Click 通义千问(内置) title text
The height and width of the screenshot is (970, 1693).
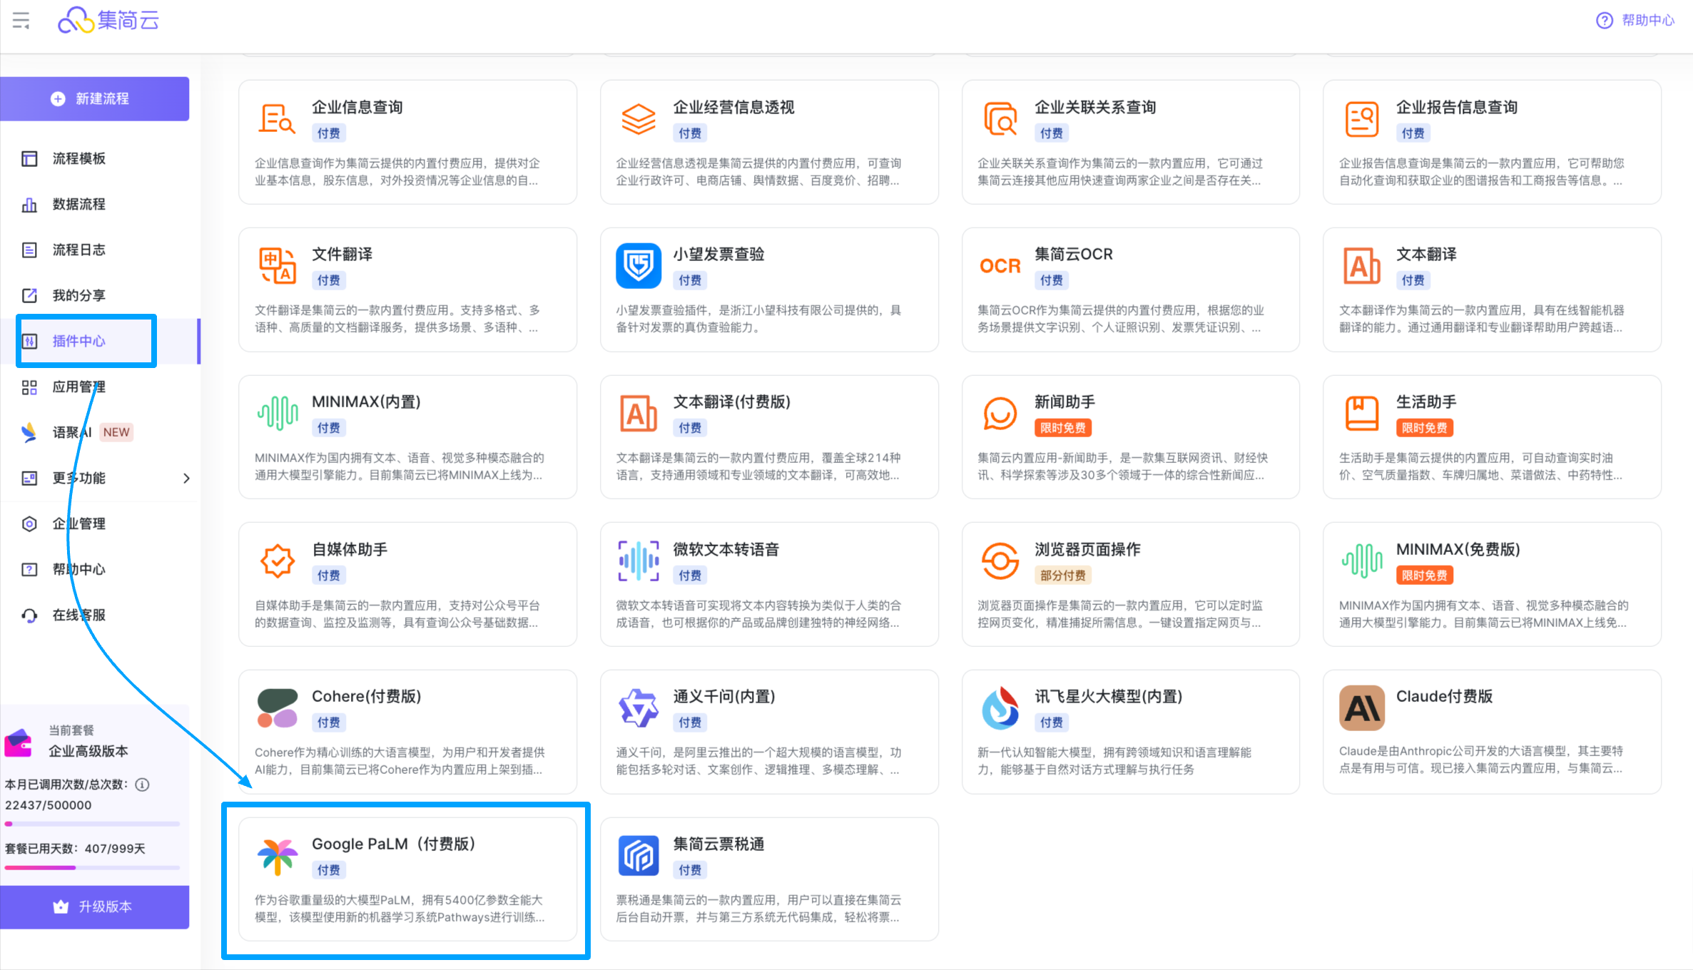pyautogui.click(x=724, y=696)
